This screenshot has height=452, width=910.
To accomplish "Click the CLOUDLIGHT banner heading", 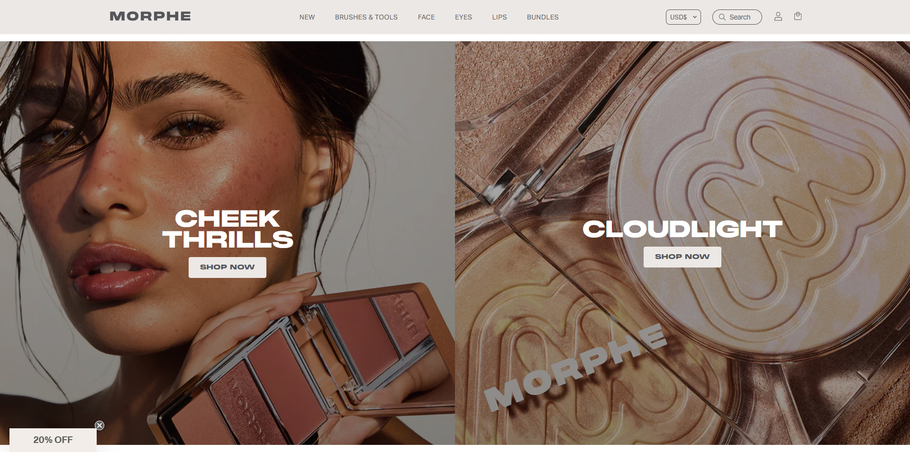I will 682,229.
